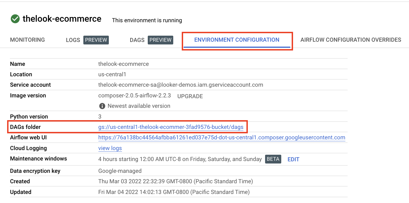Viewport: 409px width, 203px height.
Task: Edit the maintenance windows
Action: point(293,159)
